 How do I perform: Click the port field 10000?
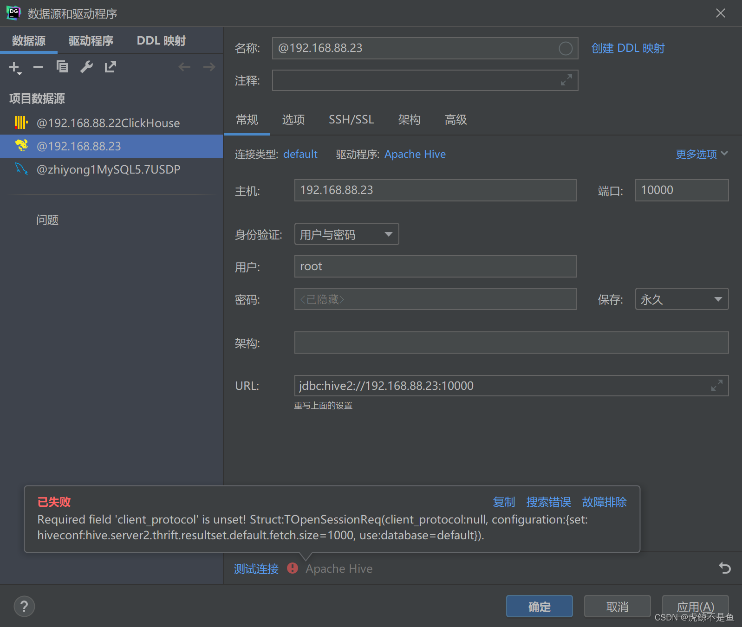[682, 190]
